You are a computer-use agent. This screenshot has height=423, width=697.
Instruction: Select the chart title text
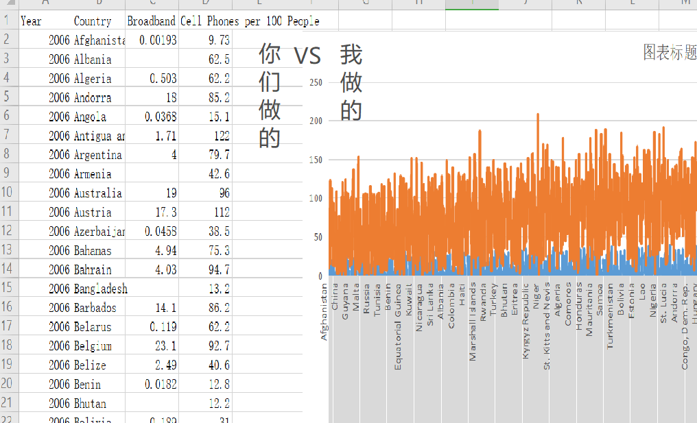point(670,52)
